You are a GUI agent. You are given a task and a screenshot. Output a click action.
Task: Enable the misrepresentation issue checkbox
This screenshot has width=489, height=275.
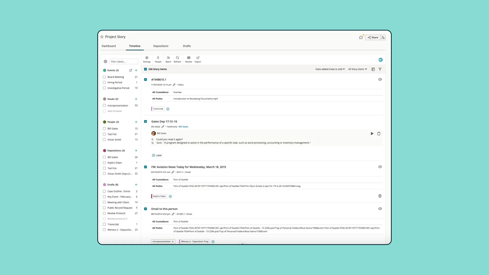(104, 105)
